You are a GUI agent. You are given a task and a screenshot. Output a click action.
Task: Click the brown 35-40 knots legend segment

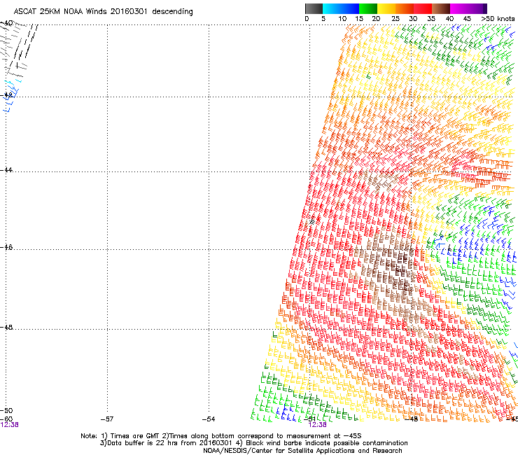pyautogui.click(x=441, y=8)
